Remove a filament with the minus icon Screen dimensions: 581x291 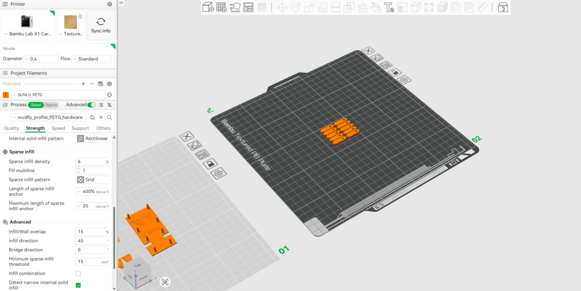pos(92,84)
